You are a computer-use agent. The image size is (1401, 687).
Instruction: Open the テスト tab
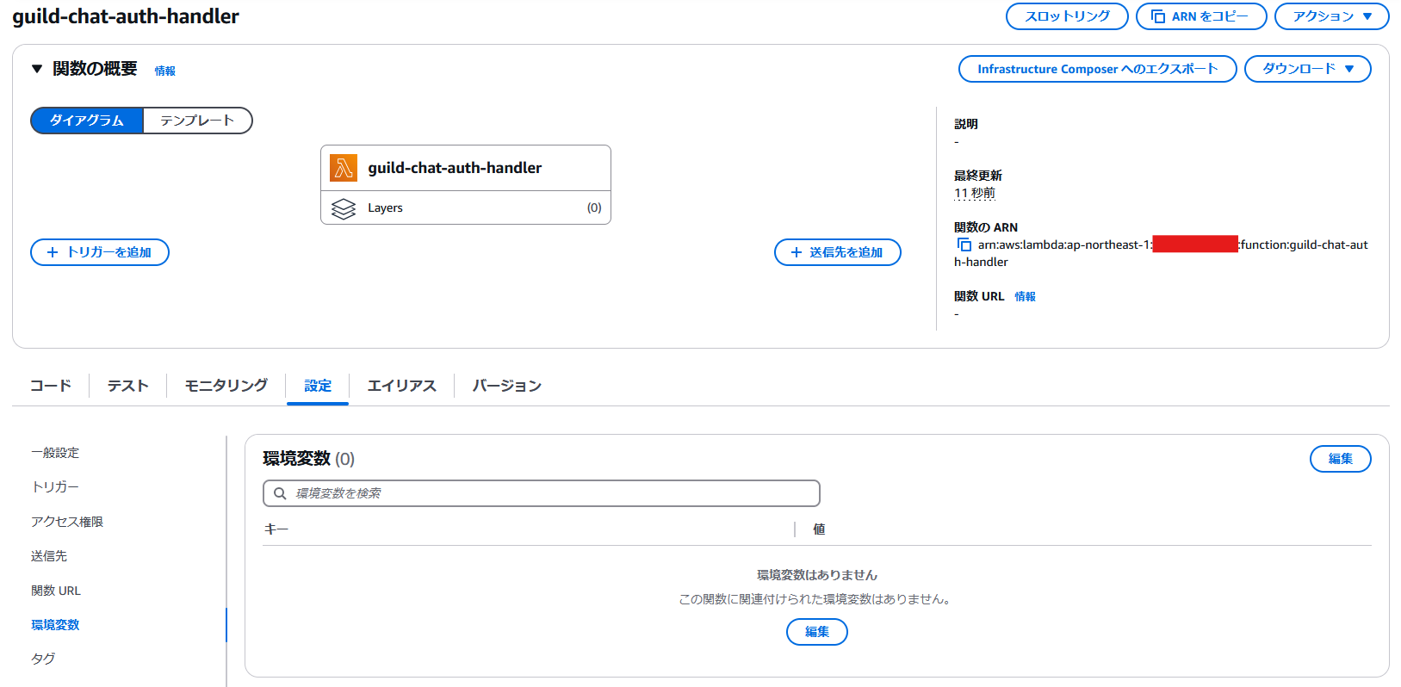pyautogui.click(x=128, y=386)
